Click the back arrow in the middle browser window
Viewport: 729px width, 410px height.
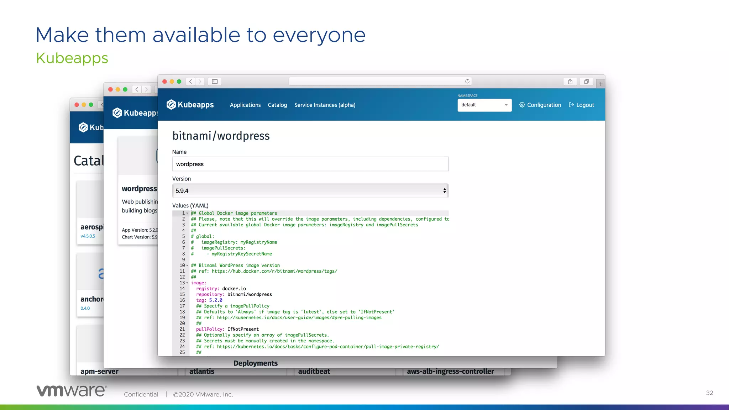(x=137, y=89)
